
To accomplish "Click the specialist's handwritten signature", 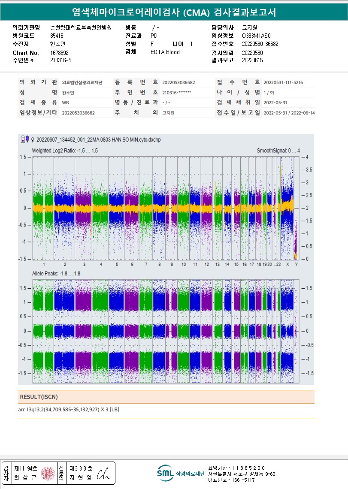I will pyautogui.click(x=103, y=474).
